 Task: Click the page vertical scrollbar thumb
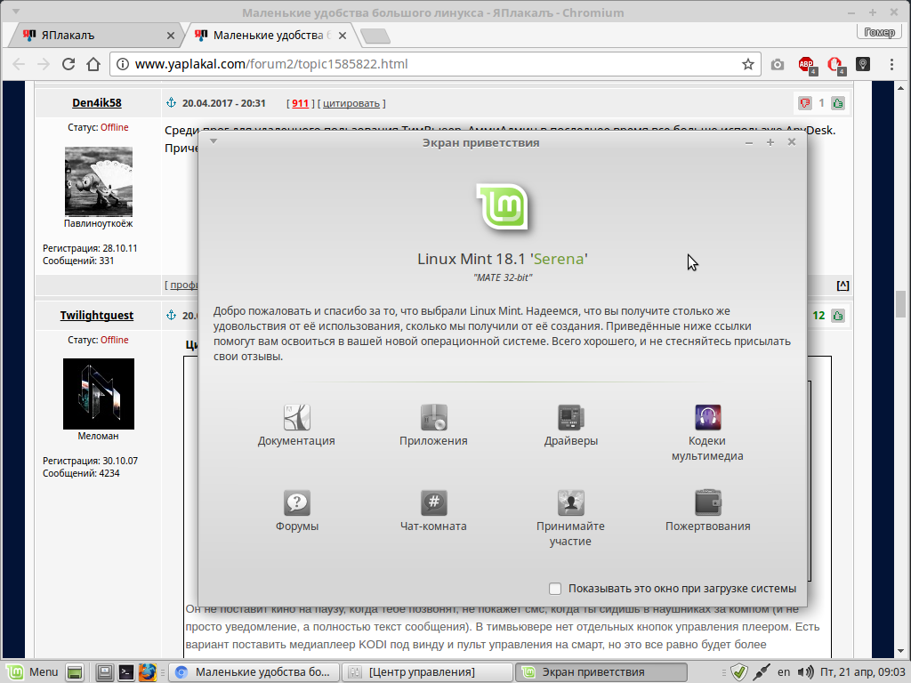tap(900, 304)
